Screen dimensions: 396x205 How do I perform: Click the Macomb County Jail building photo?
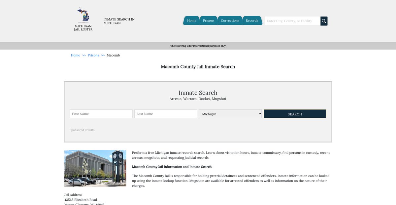[95, 168]
